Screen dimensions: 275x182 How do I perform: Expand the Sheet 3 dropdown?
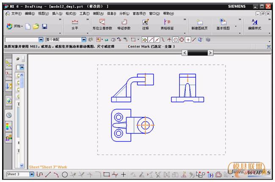click(x=32, y=174)
